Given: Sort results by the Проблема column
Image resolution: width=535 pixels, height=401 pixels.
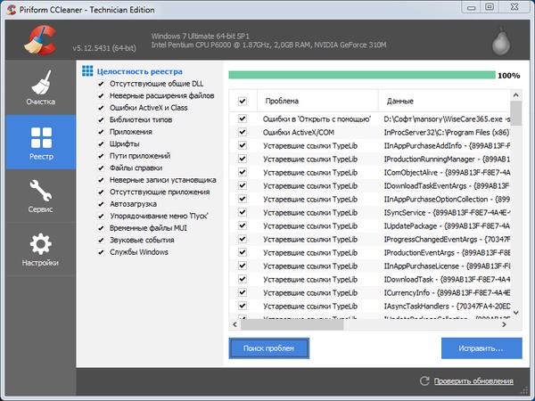Looking at the screenshot, I should tap(317, 102).
